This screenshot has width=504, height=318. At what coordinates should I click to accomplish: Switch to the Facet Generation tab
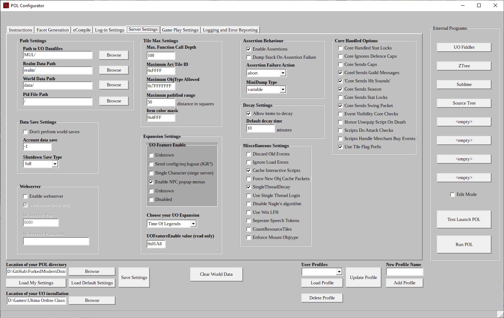tap(52, 30)
